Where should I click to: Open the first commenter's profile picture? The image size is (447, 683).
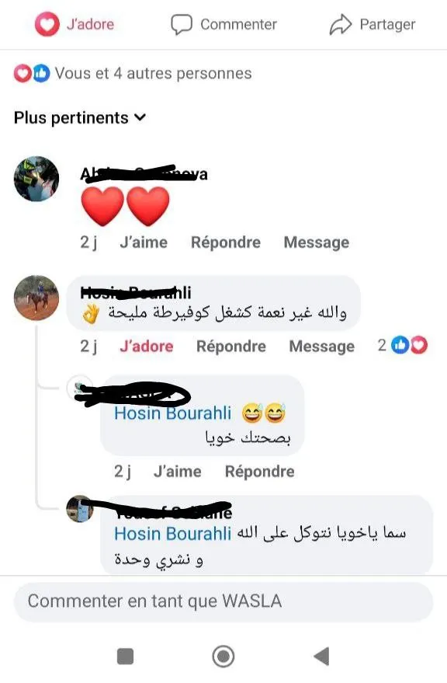(36, 179)
